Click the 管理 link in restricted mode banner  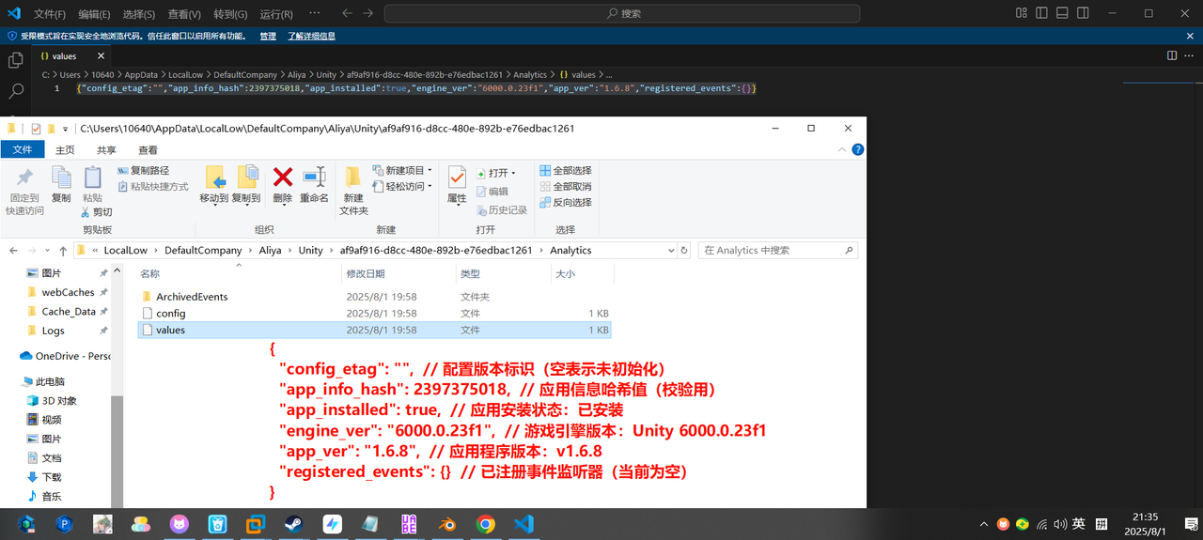tap(268, 36)
